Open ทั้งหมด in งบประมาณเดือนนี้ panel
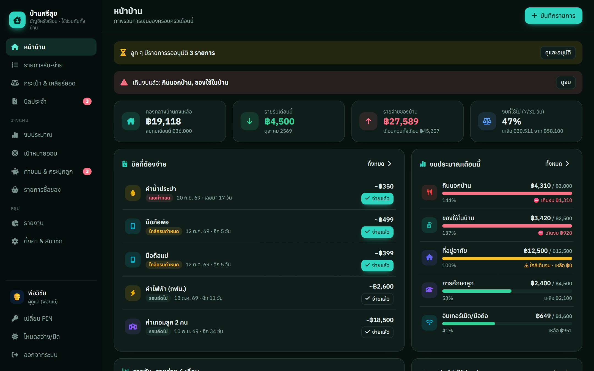Screen dimensions: 594x371 coord(557,164)
